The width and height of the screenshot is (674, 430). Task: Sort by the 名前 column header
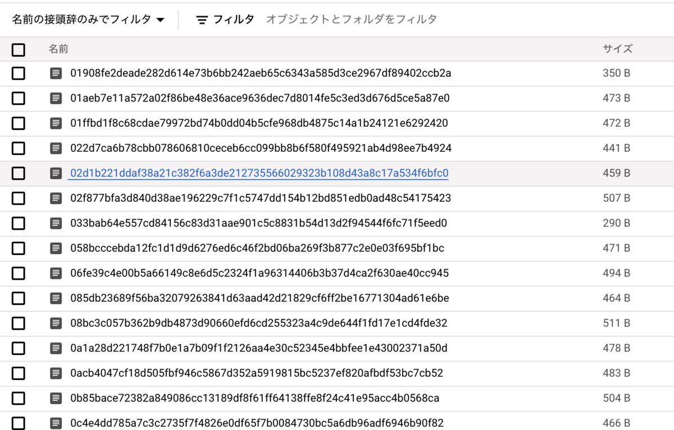tap(58, 49)
